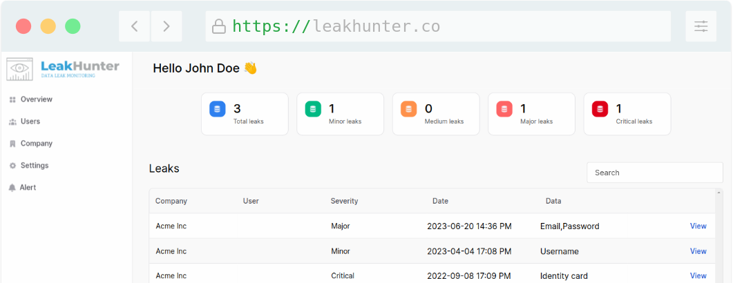Click the User column header
The height and width of the screenshot is (283, 733).
click(251, 202)
